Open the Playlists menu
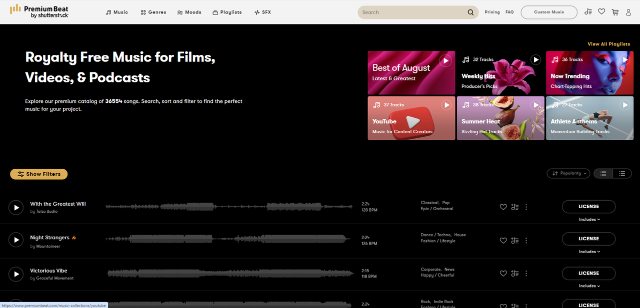Screen dimensions: 640x308 (x=227, y=12)
